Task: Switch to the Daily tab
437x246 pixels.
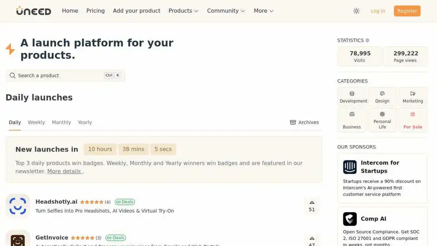Action: pos(15,123)
